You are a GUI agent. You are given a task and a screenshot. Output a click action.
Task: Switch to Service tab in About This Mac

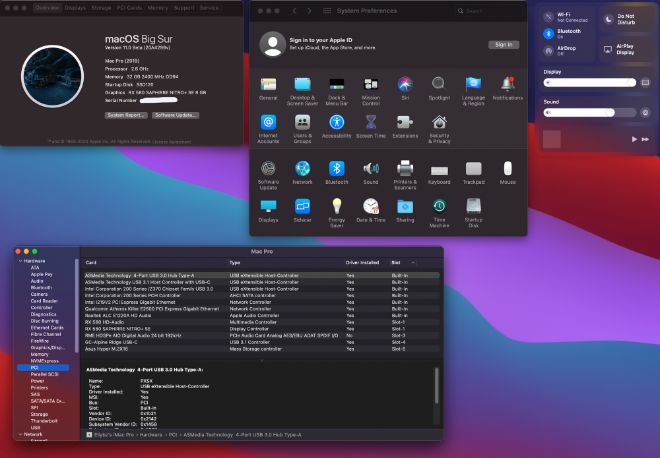point(209,7)
